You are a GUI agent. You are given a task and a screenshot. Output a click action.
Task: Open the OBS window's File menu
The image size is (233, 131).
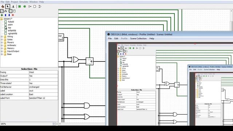pyautogui.click(x=110, y=39)
